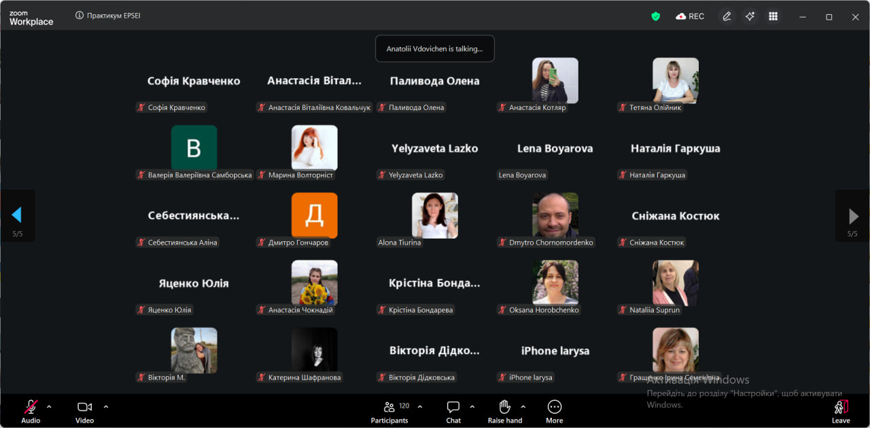
Task: Click Анастасія Чокнадій sunflower photo
Action: 315,283
